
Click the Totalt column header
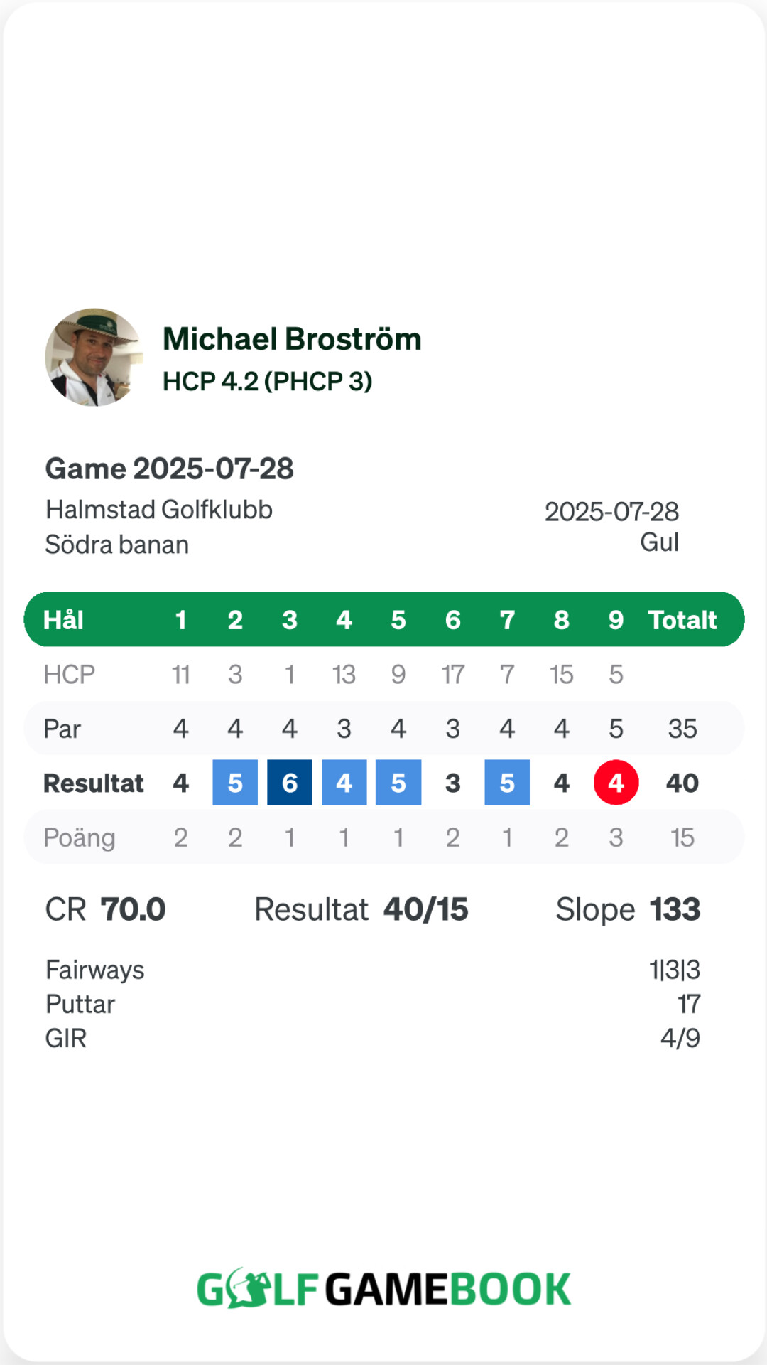[x=682, y=620]
